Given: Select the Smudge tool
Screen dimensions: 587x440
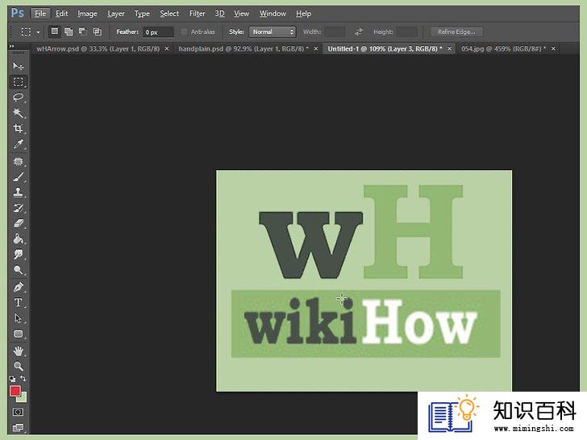Looking at the screenshot, I should (x=18, y=255).
